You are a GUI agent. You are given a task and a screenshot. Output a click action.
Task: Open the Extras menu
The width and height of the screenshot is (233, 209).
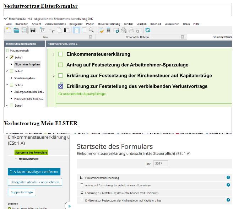(x=186, y=24)
